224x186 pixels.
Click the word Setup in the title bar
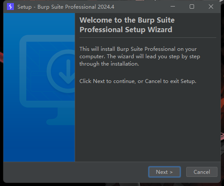(24, 7)
